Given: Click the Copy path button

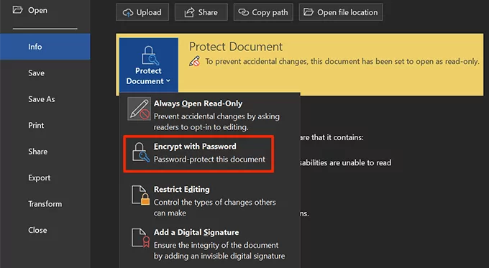Looking at the screenshot, I should (x=263, y=12).
